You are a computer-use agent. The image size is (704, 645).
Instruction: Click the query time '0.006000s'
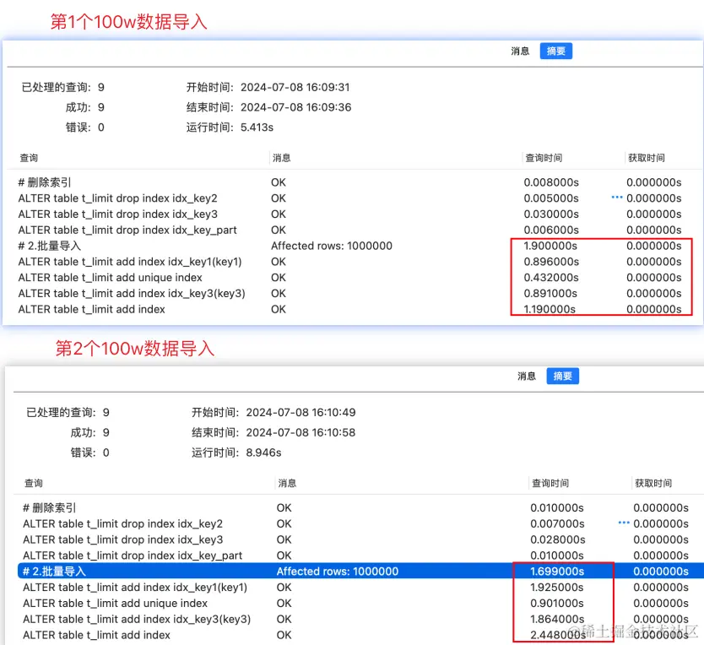[x=551, y=230]
